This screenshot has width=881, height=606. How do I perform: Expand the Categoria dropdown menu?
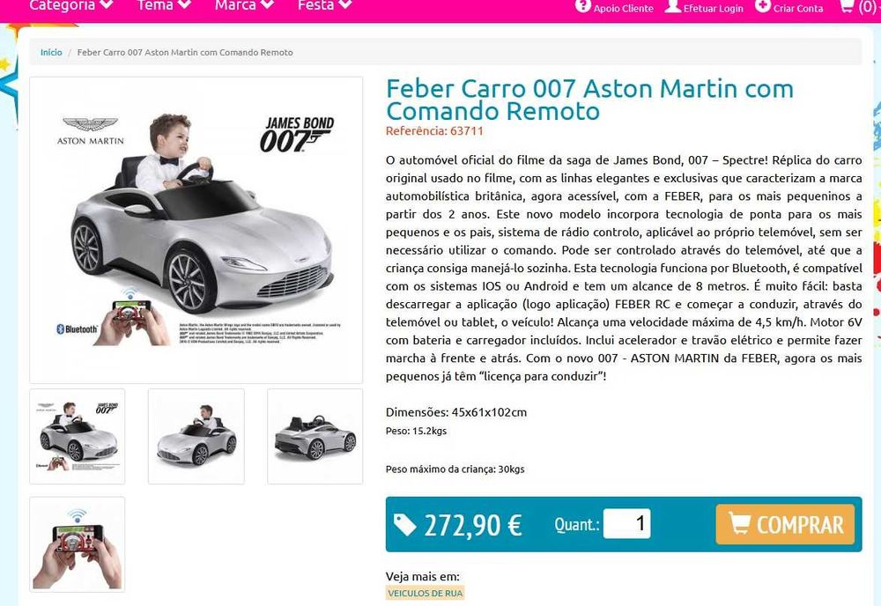point(71,5)
